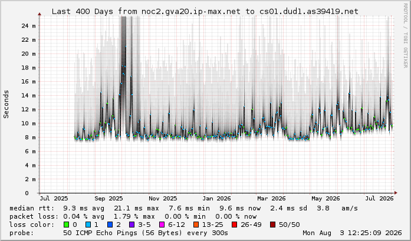Viewport: 411px width, 241px height.
Task: Click the timestamp 'Mon Aug 3 12:25:09 2026'
Action: pos(352,233)
